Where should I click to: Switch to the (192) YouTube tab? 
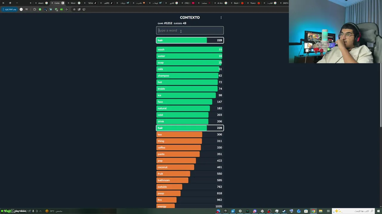pyautogui.click(x=187, y=3)
